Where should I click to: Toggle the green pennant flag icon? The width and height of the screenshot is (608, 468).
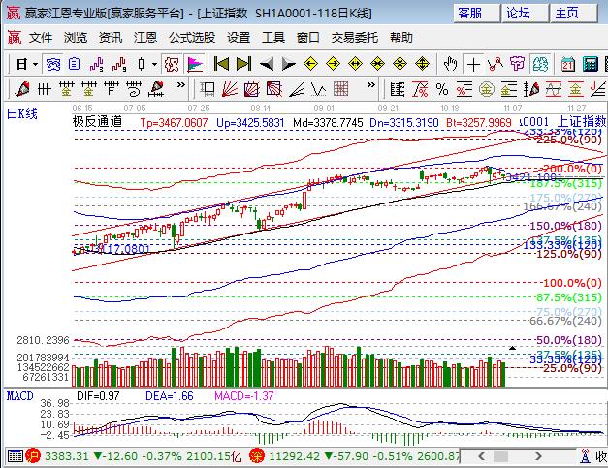194,64
